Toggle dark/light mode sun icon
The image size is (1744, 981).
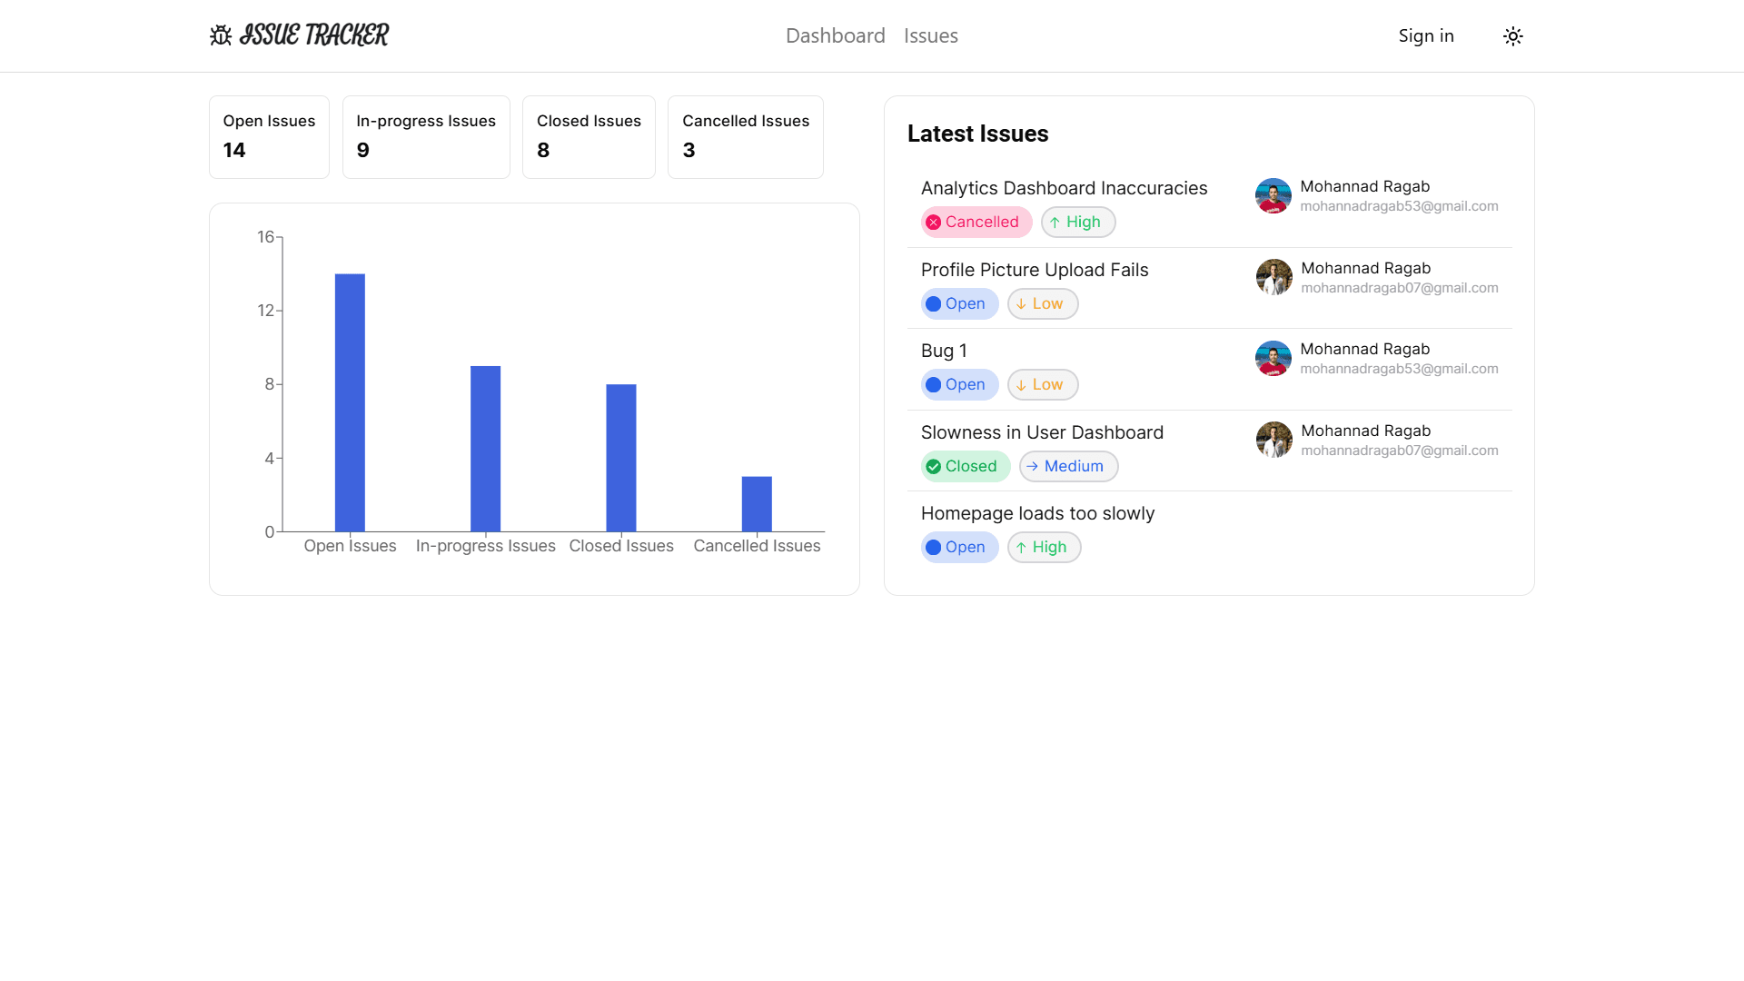[1512, 36]
